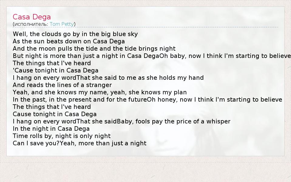Image resolution: width=291 pixels, height=182 pixels.
Task: Click the first "'Cause tonight in Casa Dega" line
Action: 56,70
